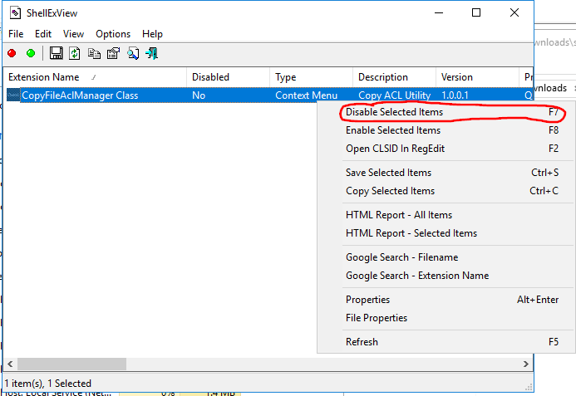Screen dimensions: 576x396
Task: Sort by the Disabled column header
Action: [x=228, y=77]
